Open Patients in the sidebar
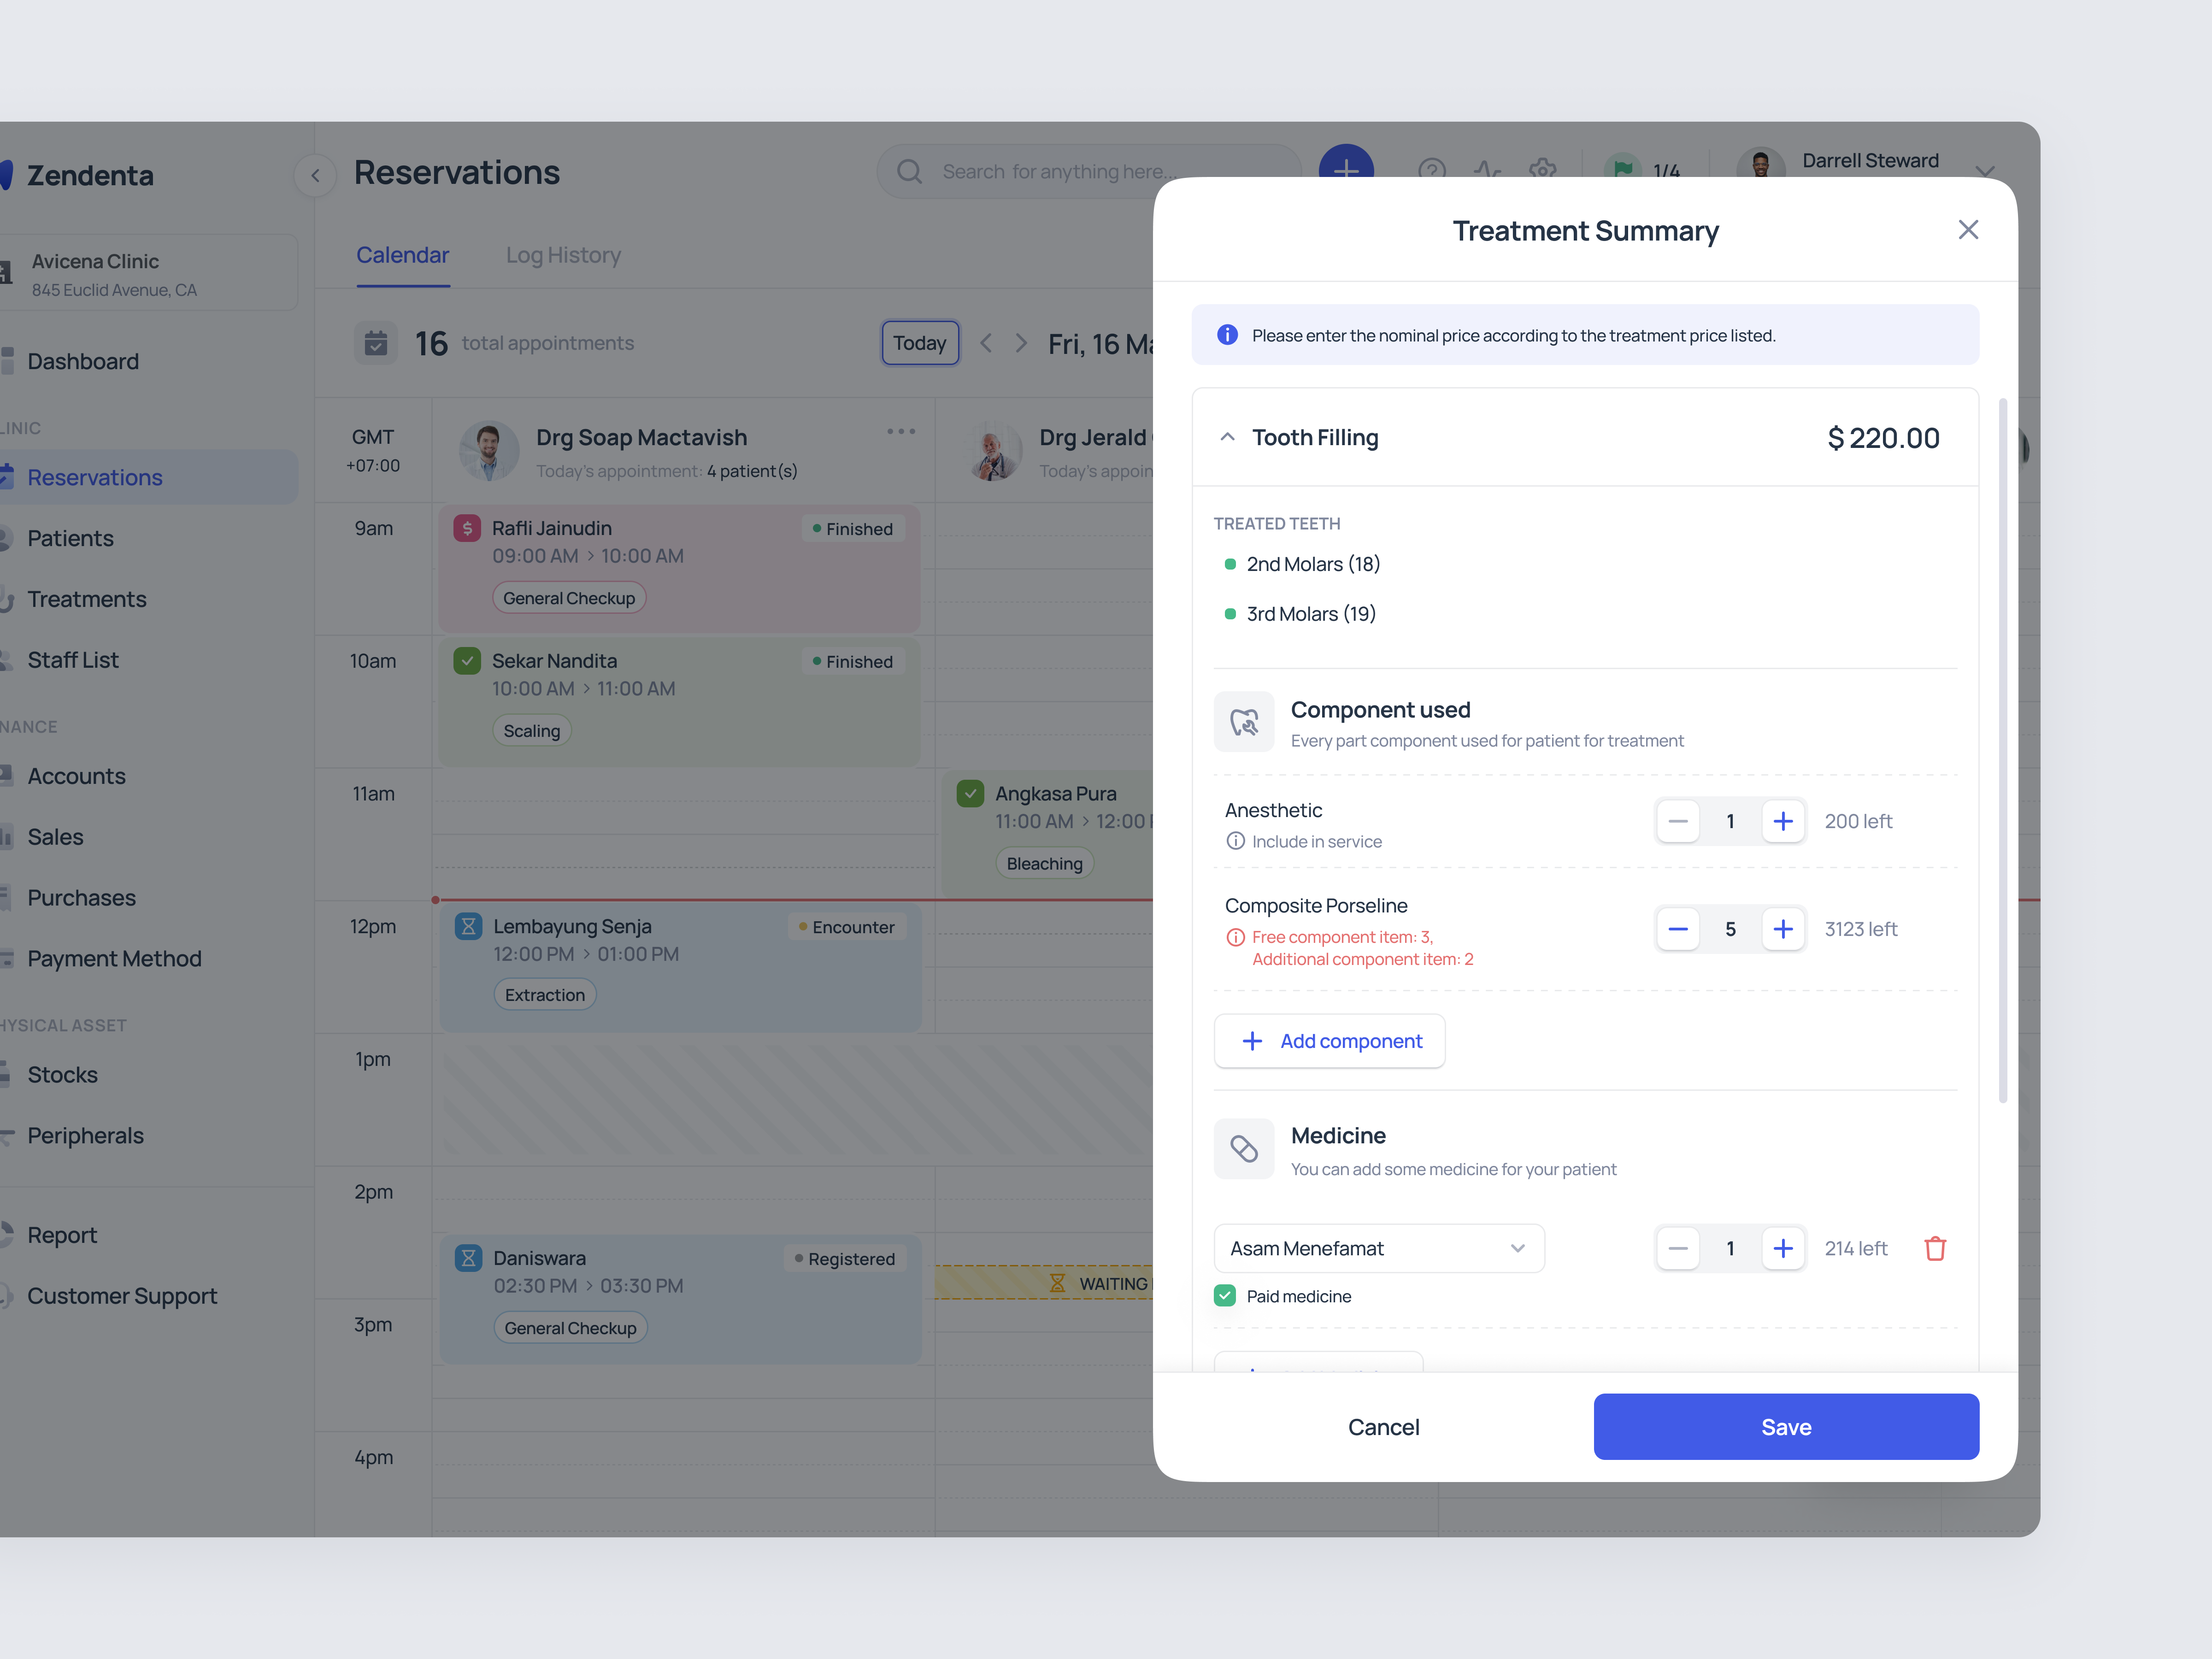2212x1659 pixels. (x=70, y=538)
